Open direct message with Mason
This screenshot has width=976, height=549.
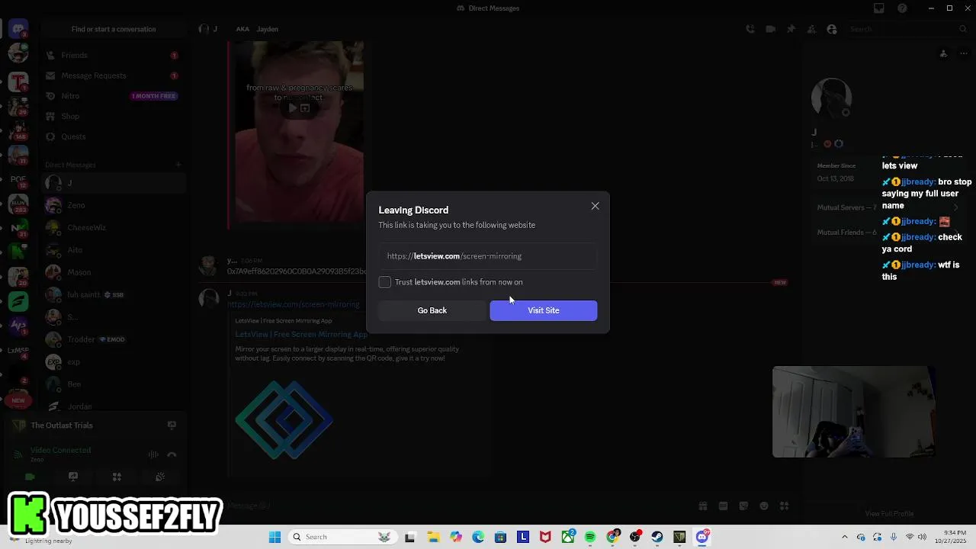coord(113,272)
